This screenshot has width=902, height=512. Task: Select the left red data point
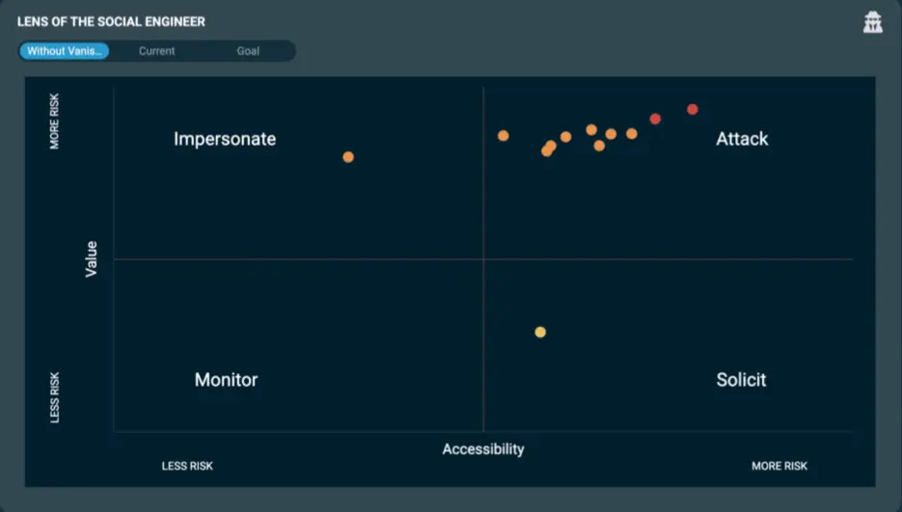pos(655,120)
